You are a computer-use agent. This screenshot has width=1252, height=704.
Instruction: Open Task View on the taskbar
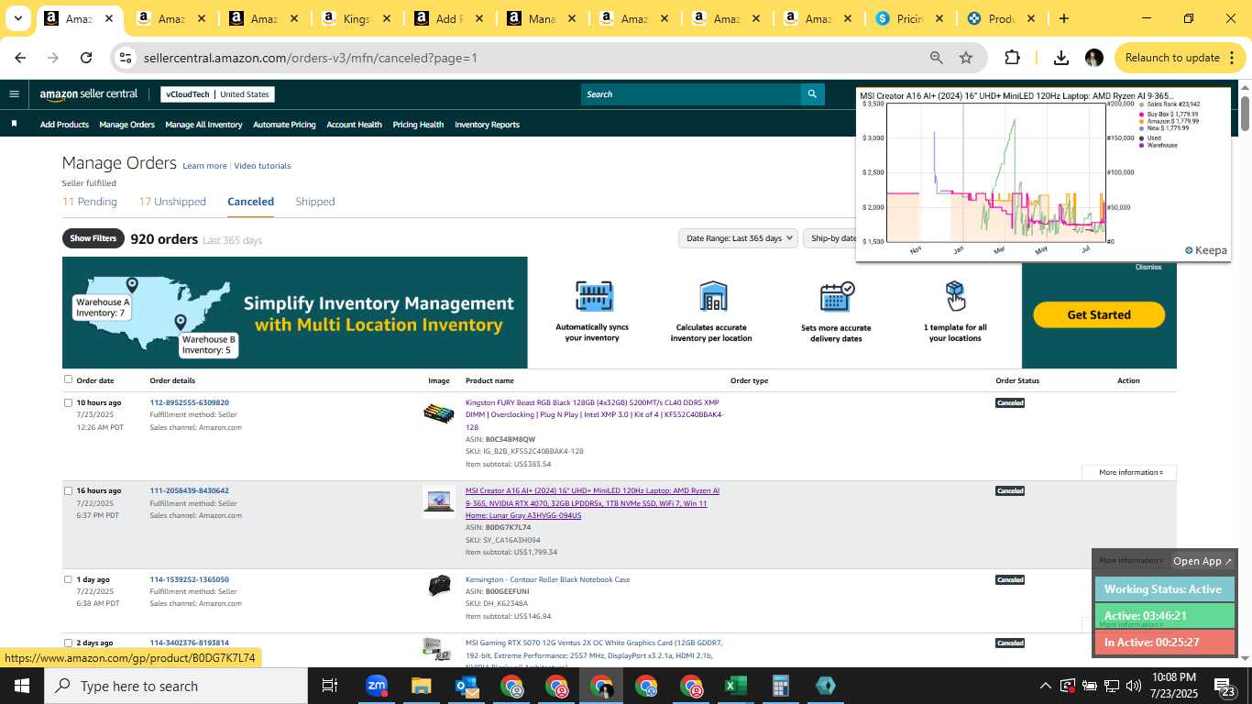[x=330, y=686]
